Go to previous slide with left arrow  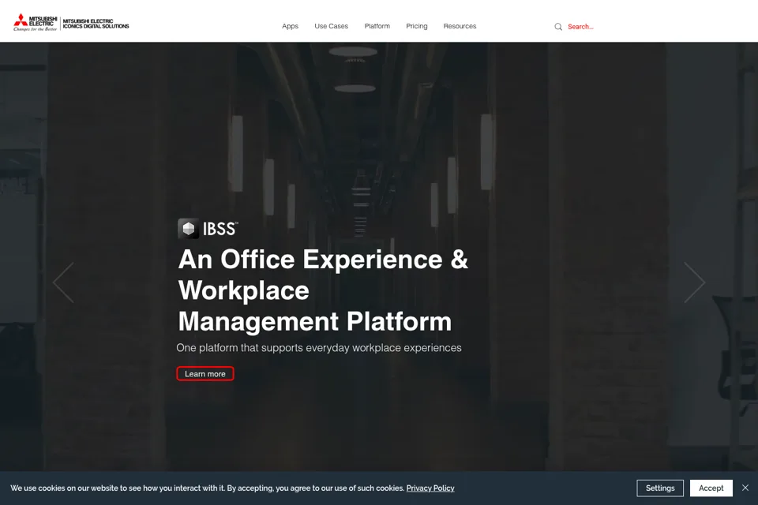coord(63,282)
